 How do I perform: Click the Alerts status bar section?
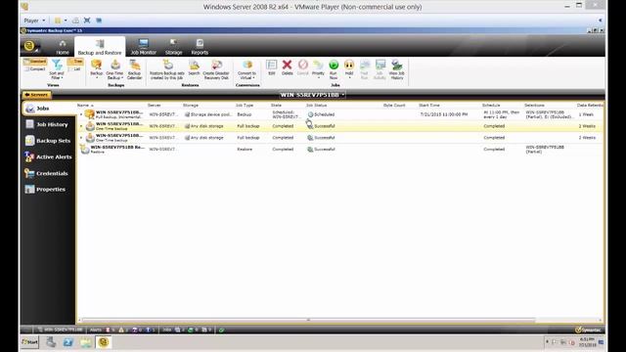pyautogui.click(x=121, y=330)
